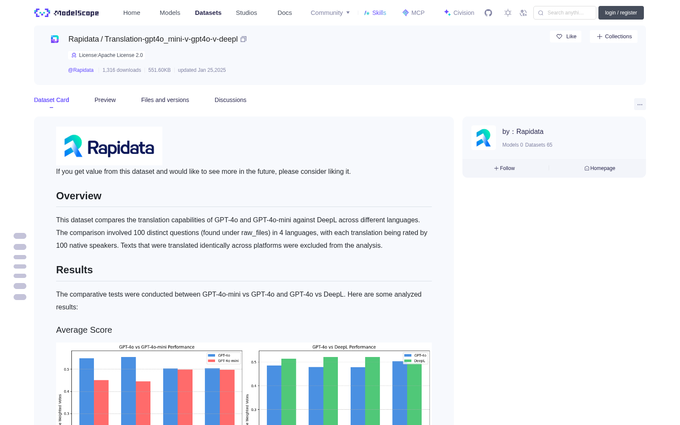680x425 pixels.
Task: Click the updated Jan 25,2025 text
Action: (202, 70)
